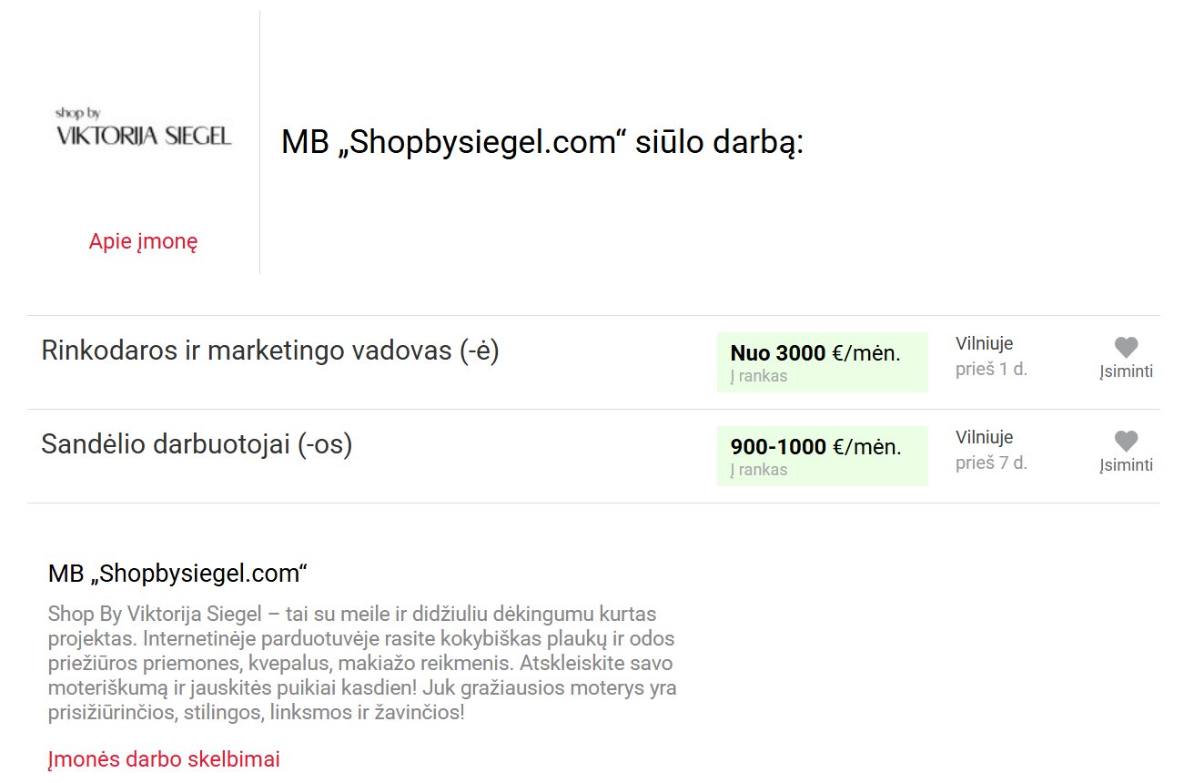Click the lower MB „Shopbysiegel.com“ company heading
Image resolution: width=1204 pixels, height=783 pixels.
point(178,574)
